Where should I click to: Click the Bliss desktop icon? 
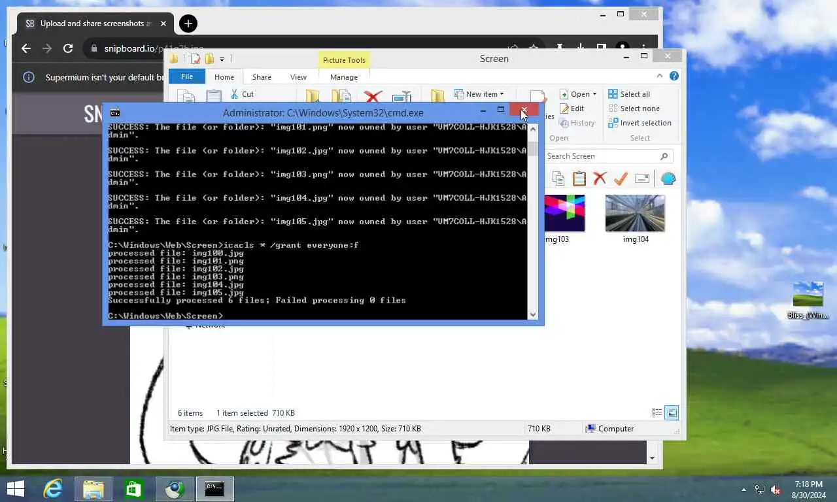[808, 300]
